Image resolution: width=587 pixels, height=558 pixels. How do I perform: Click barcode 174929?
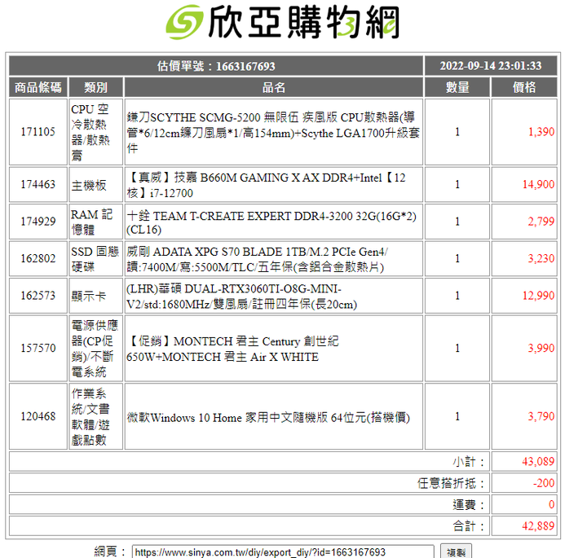pos(38,222)
